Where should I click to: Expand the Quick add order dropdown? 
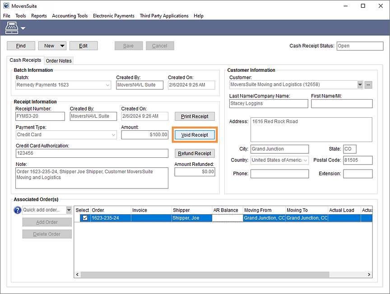pos(69,210)
